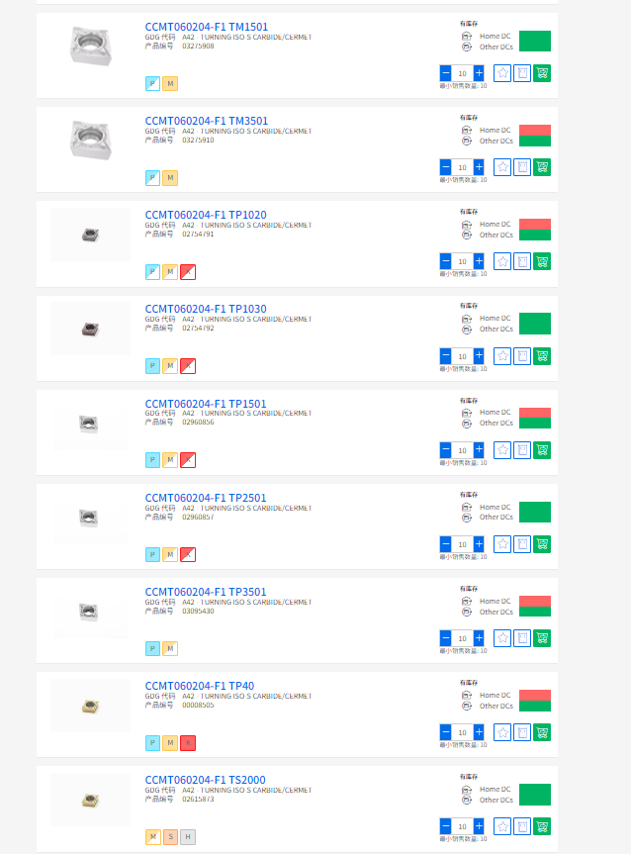Screen dimensions: 631x854
Task: Click the list icon for TP1020
Action: pyautogui.click(x=522, y=261)
